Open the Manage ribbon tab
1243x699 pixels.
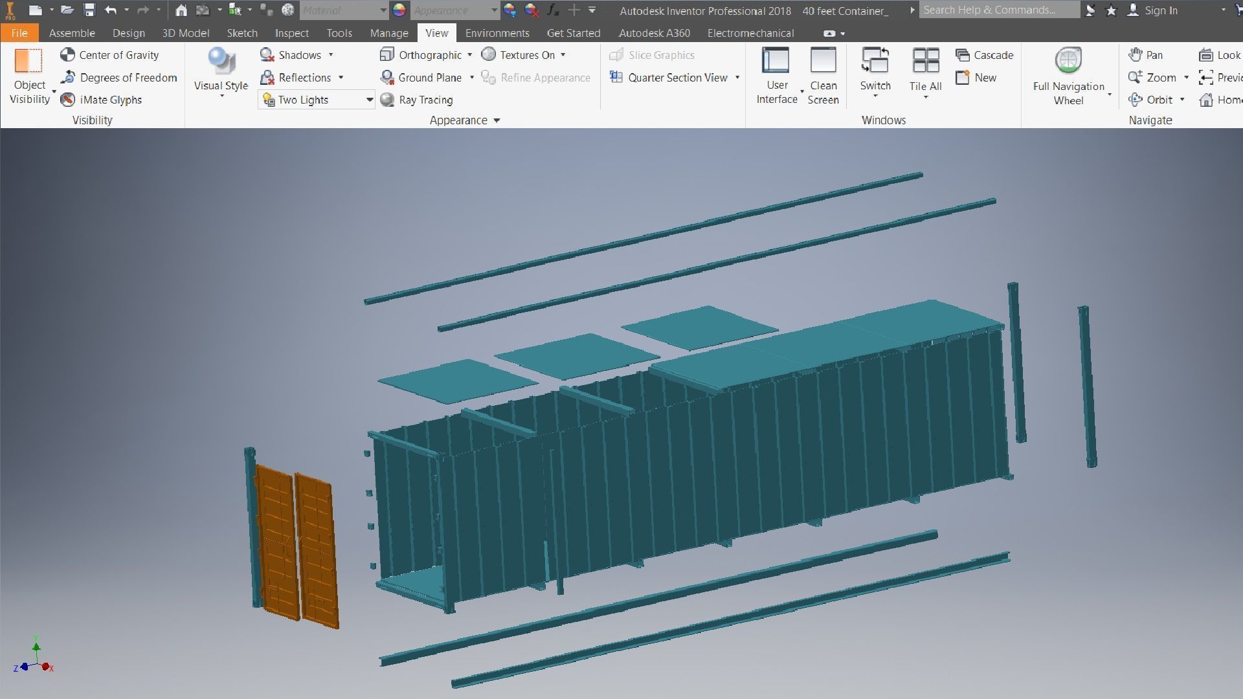tap(389, 33)
